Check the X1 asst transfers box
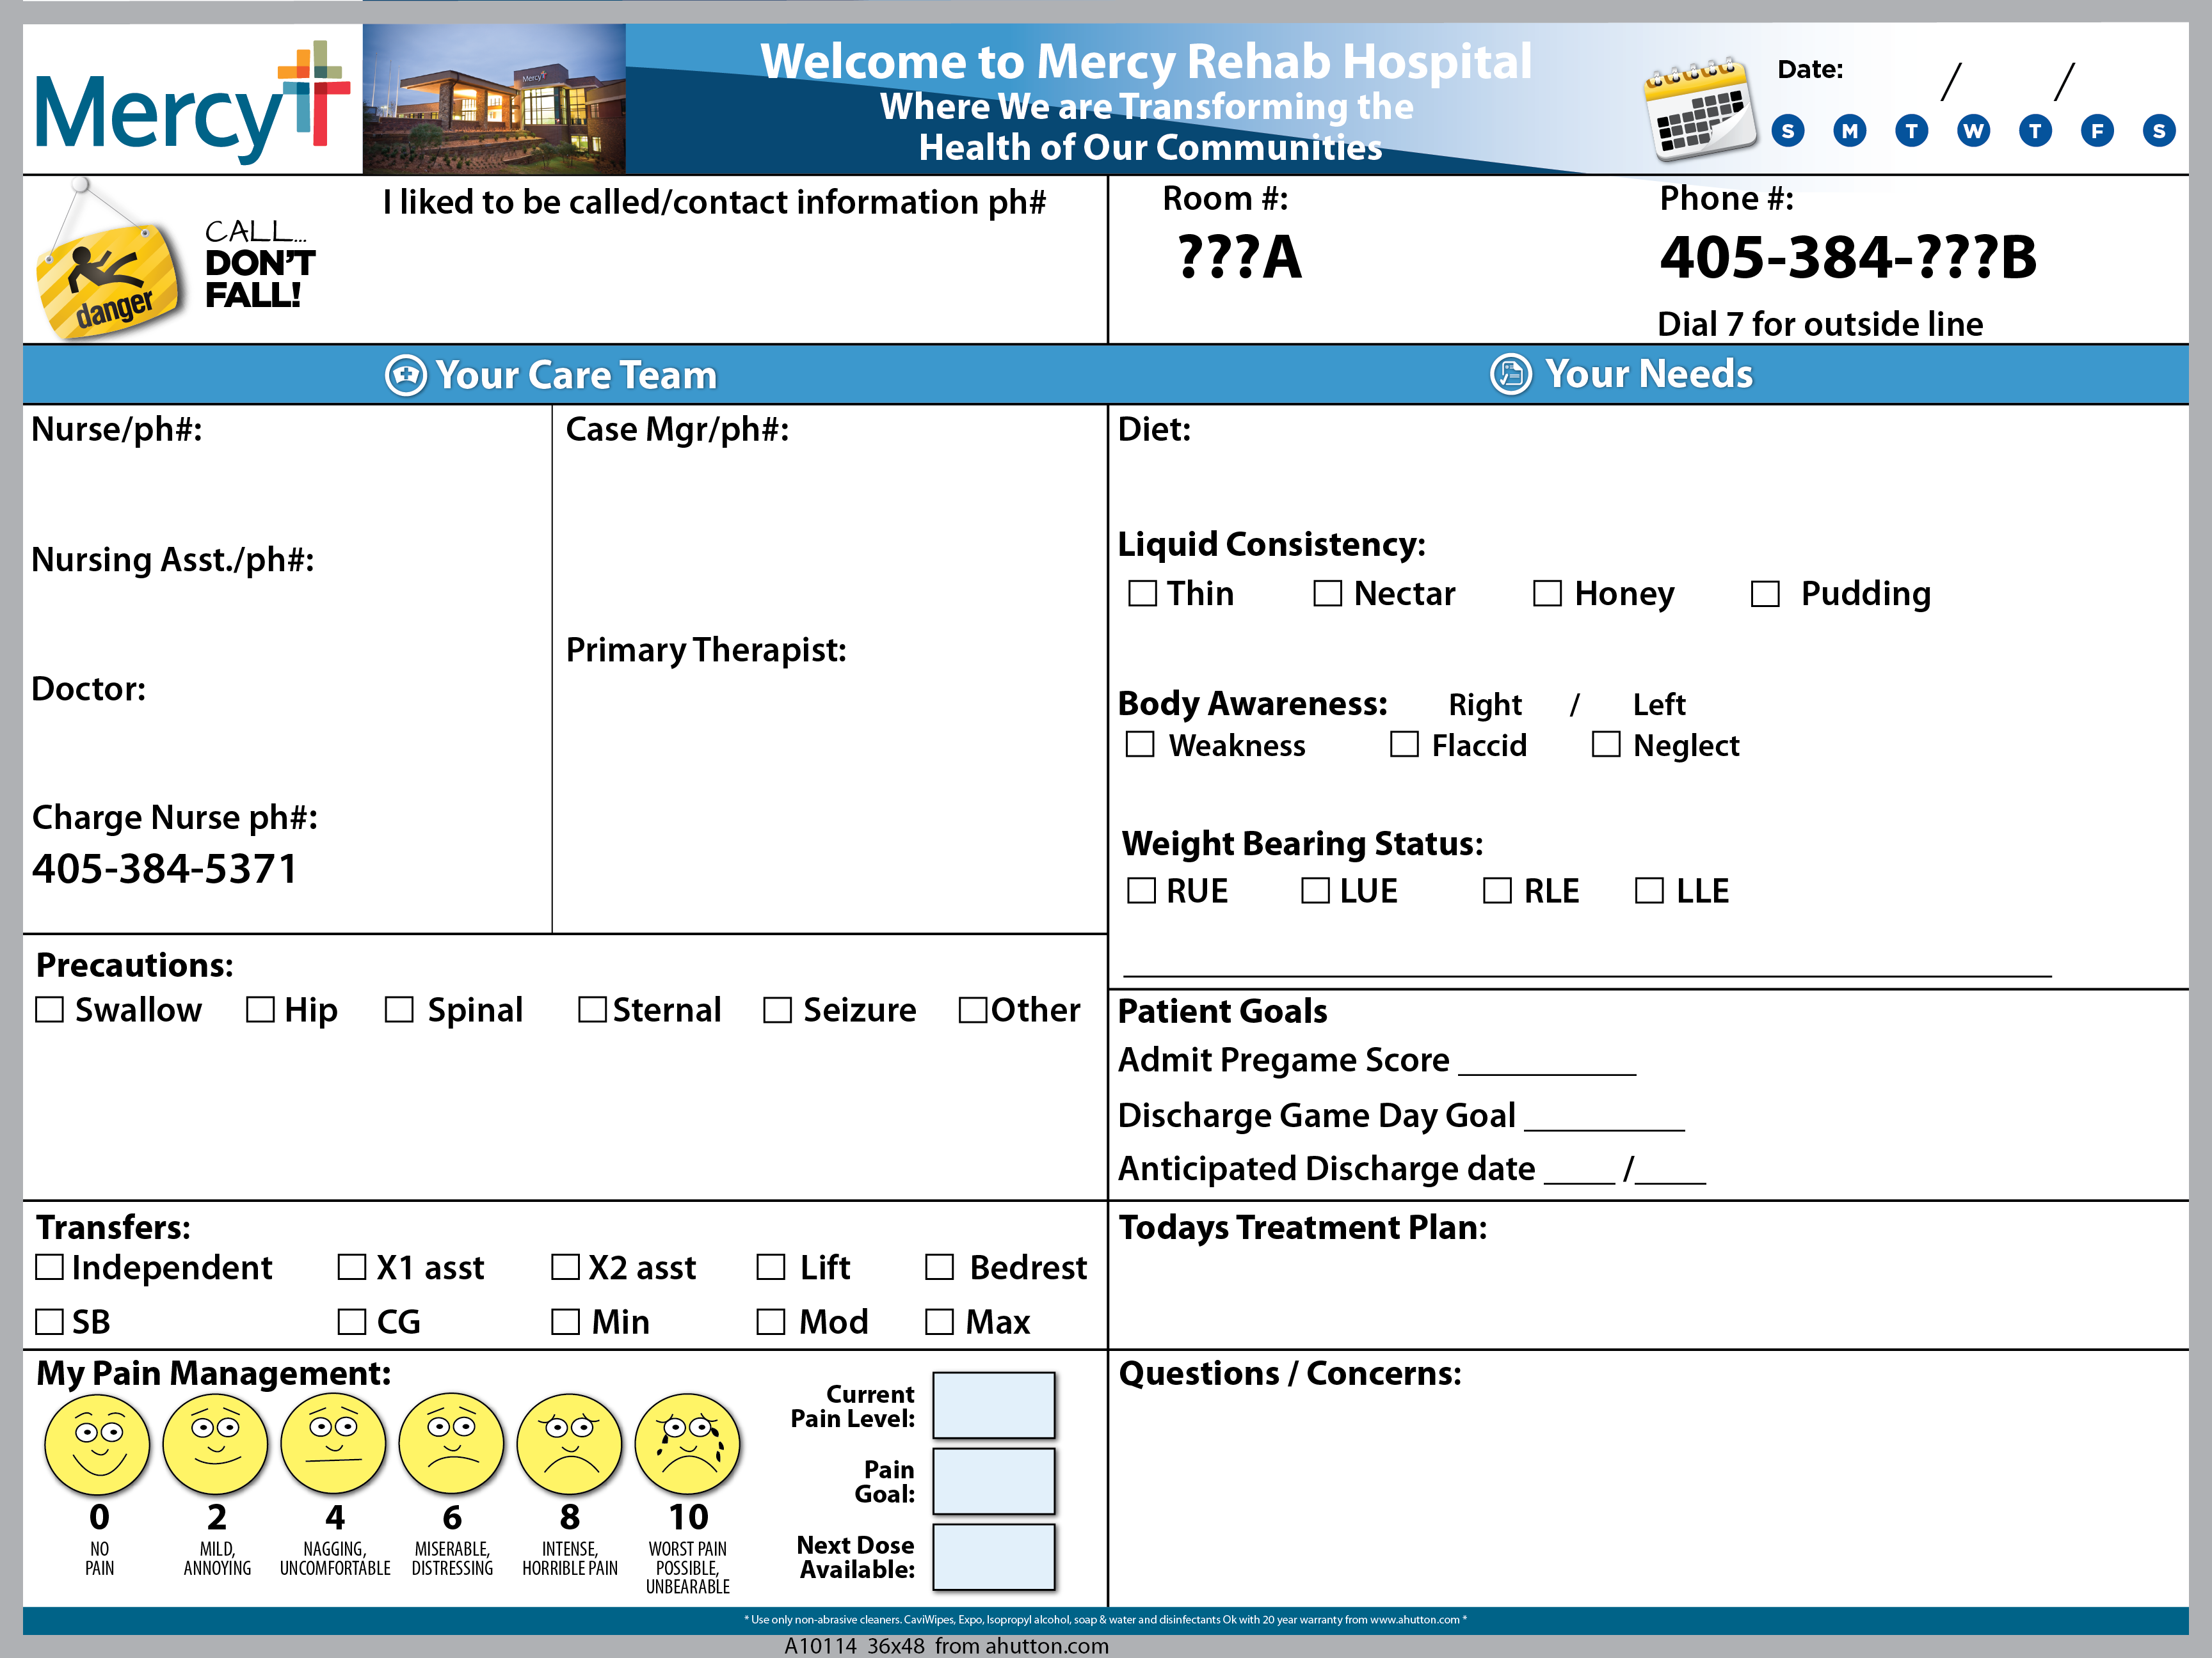The height and width of the screenshot is (1658, 2212). tap(352, 1267)
